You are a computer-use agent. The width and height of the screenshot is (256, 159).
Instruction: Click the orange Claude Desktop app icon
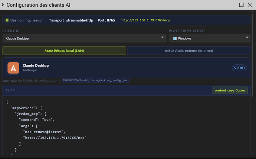coord(13,68)
